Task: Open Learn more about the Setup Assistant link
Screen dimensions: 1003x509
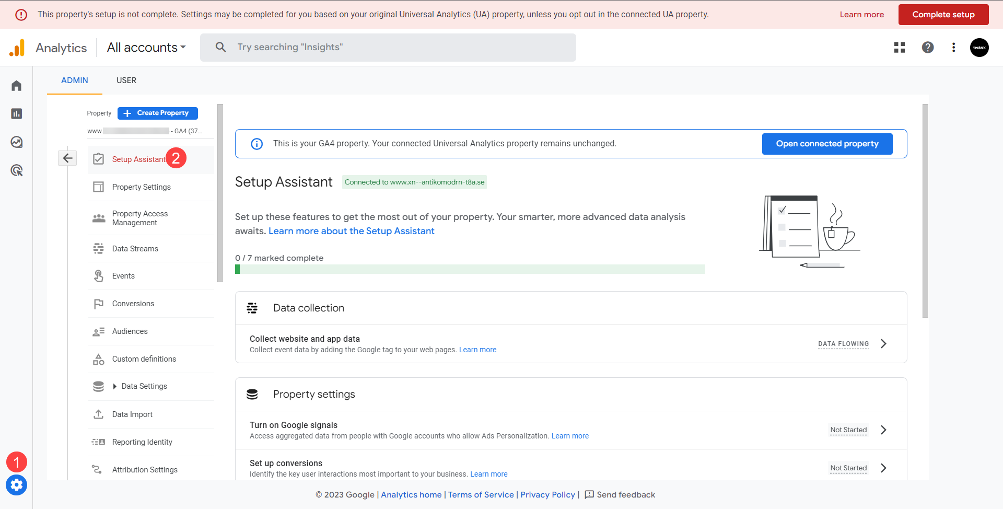Action: coord(351,231)
